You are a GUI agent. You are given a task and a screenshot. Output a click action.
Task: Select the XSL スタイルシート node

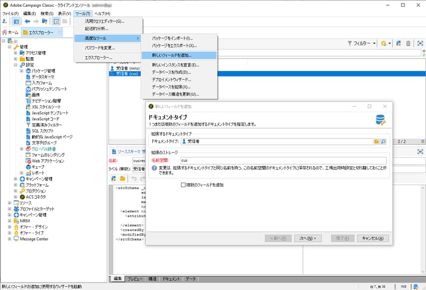click(43, 107)
